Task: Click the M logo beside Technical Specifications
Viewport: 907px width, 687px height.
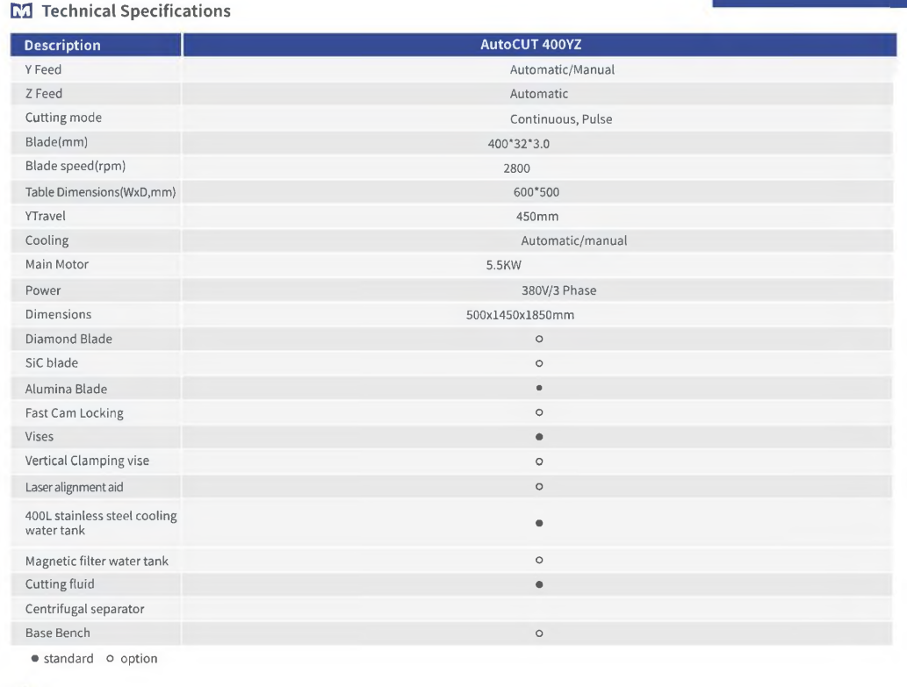Action: [x=21, y=11]
